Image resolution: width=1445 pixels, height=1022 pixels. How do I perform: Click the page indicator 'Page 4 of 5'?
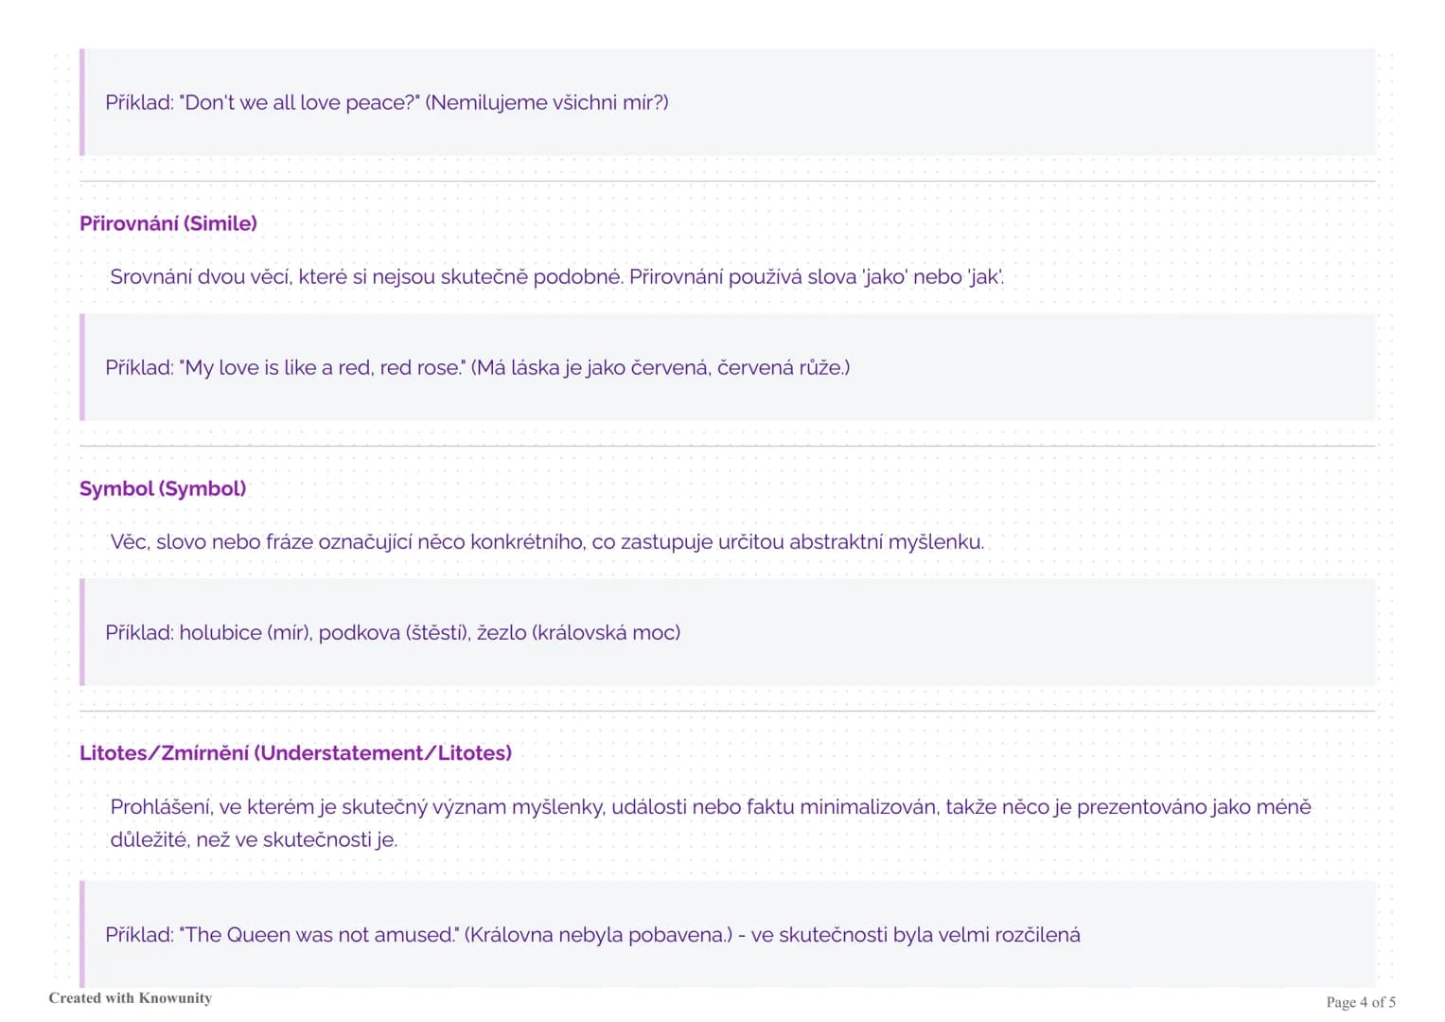tap(1361, 1002)
